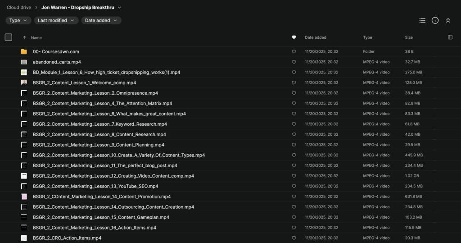Select Lesson_7_Keyword_Research.mp4 file row
The width and height of the screenshot is (461, 243).
[x=100, y=124]
